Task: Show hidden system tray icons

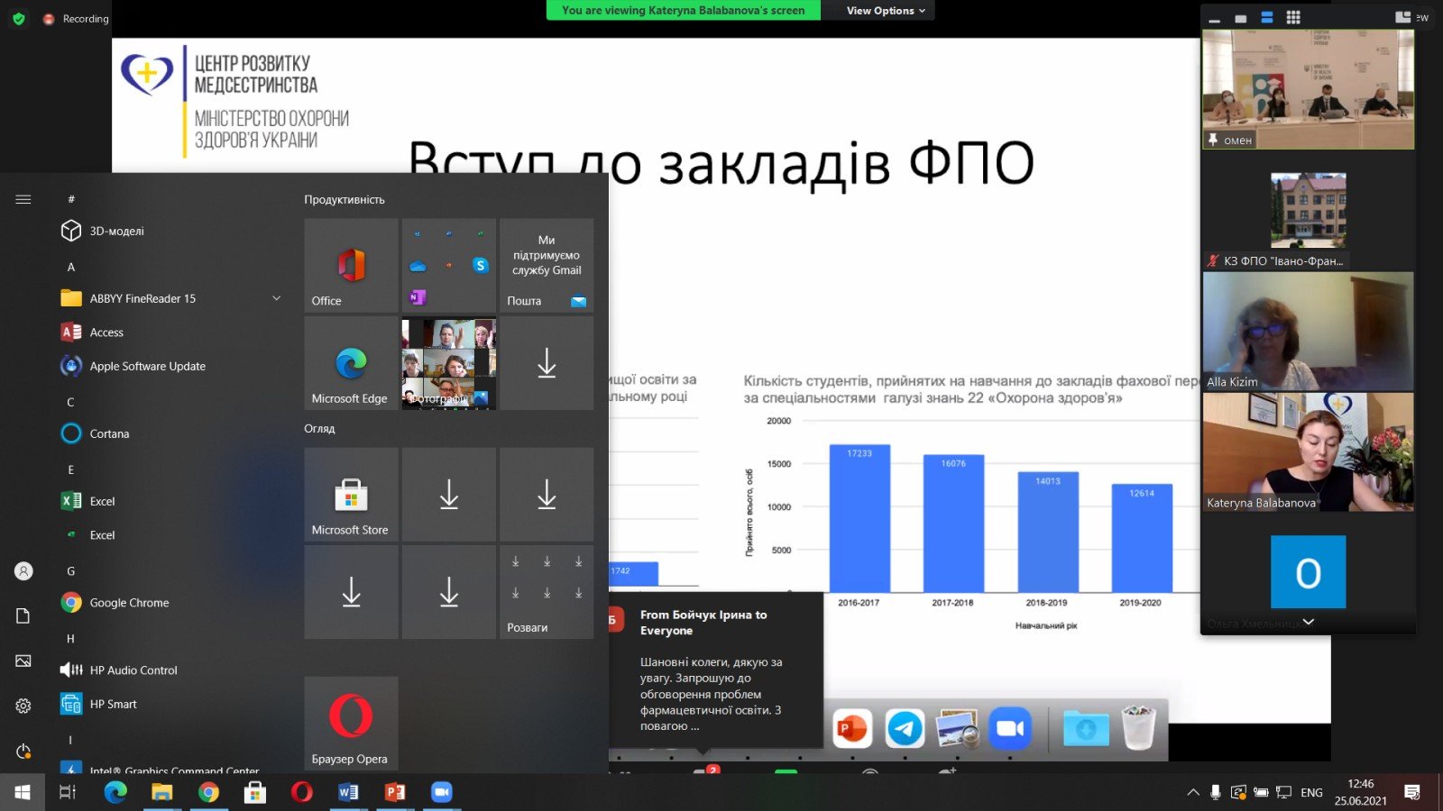Action: (1192, 793)
